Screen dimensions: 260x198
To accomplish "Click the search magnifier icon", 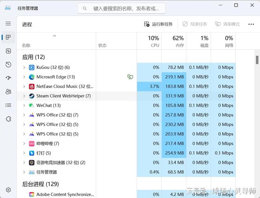I will [x=85, y=8].
